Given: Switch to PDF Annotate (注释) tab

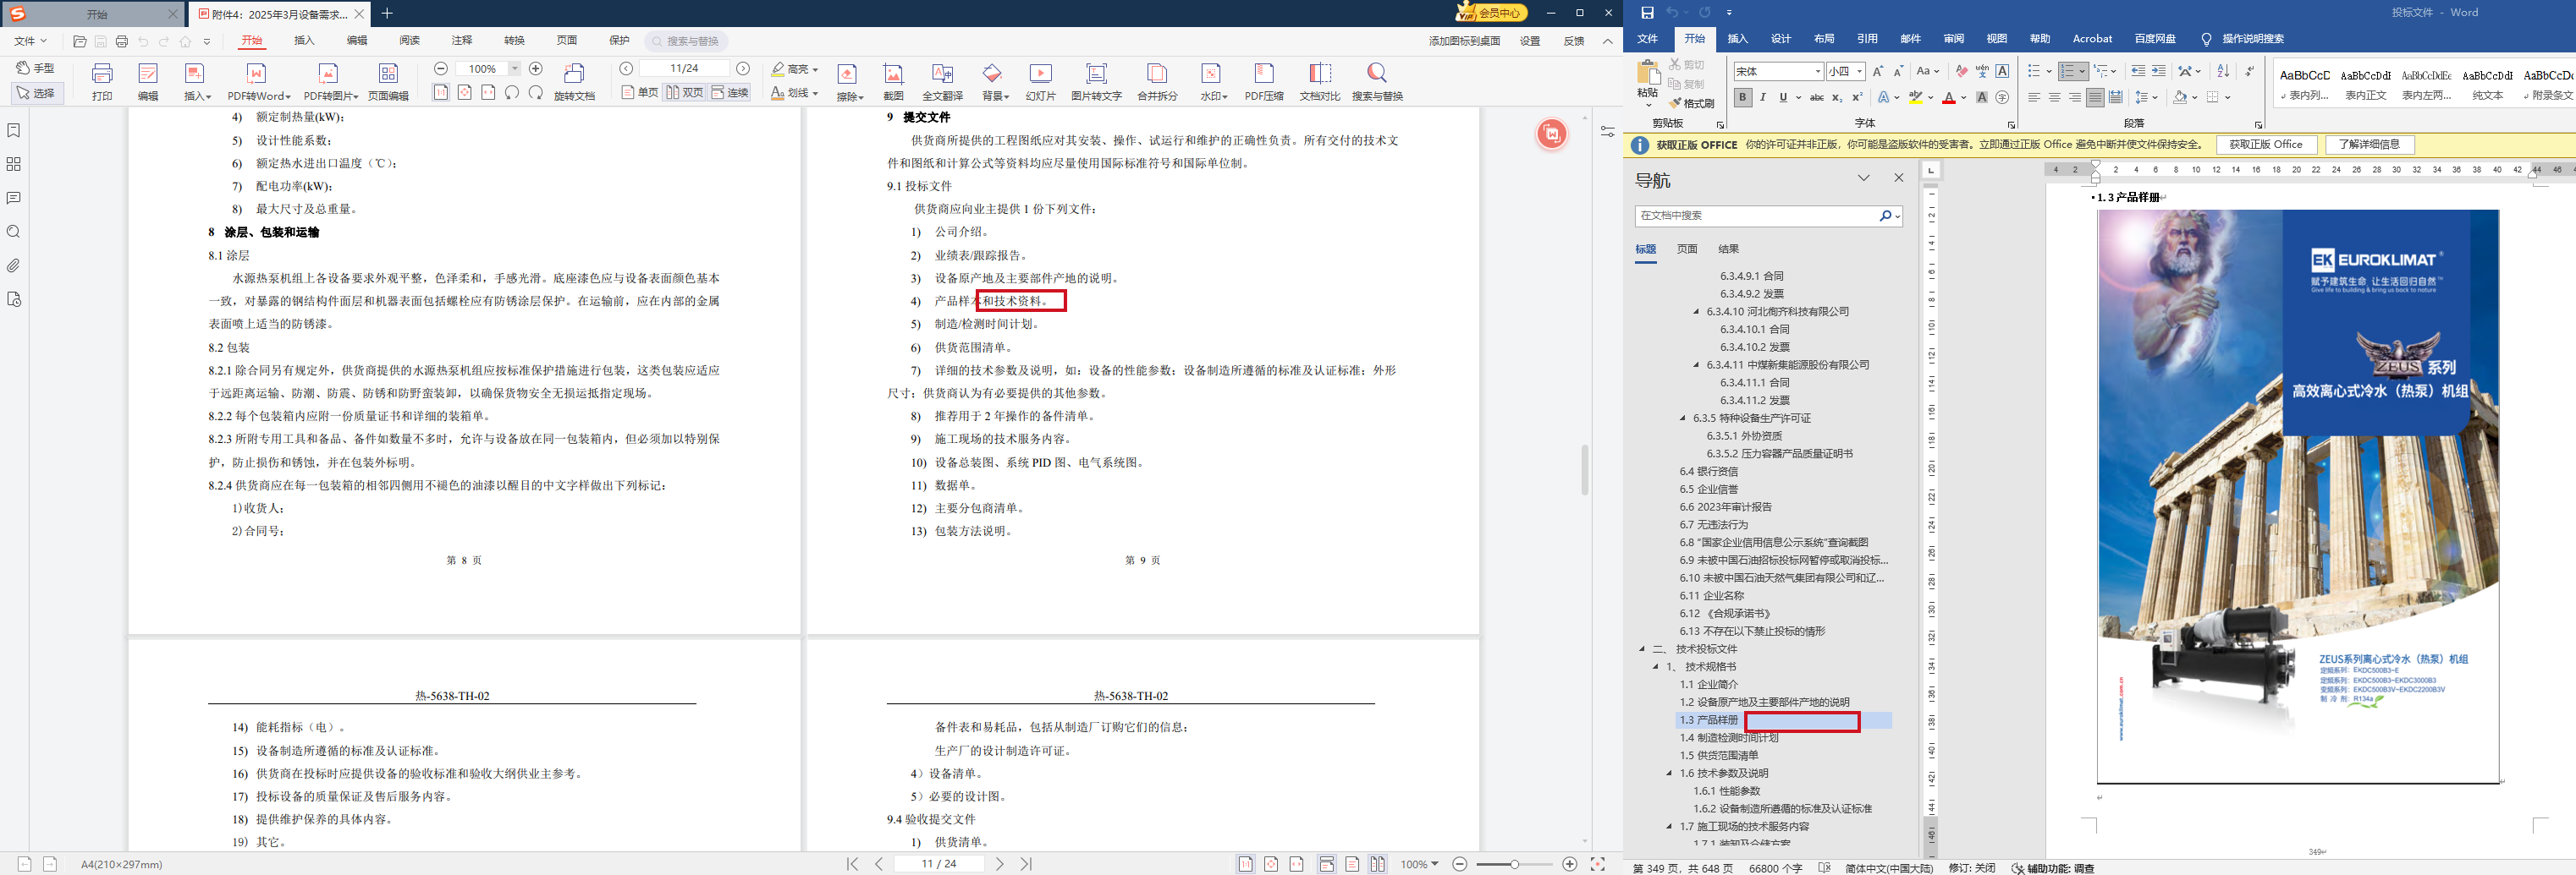Looking at the screenshot, I should pyautogui.click(x=462, y=41).
